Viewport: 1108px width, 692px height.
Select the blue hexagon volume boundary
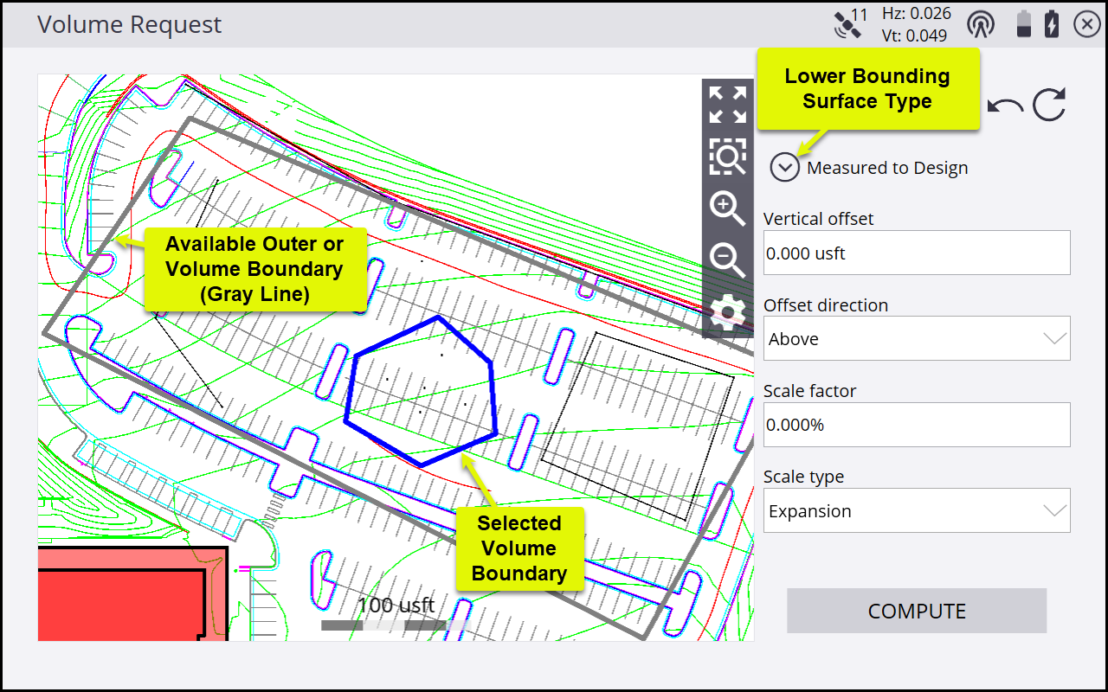pos(492,398)
